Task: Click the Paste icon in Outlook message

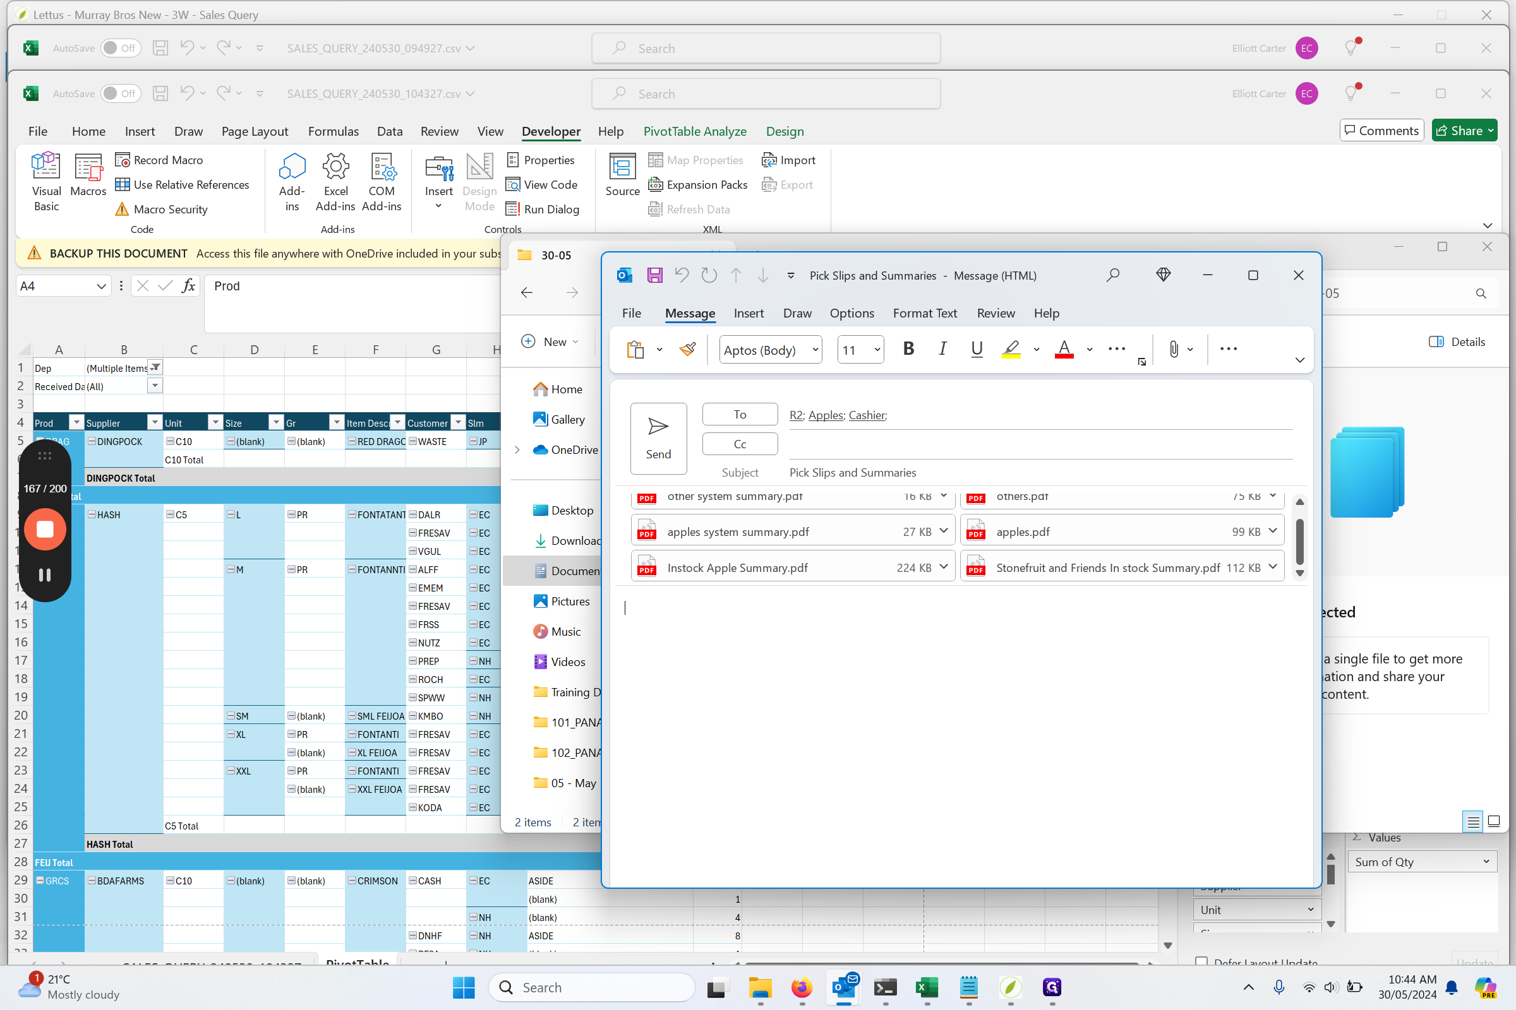Action: tap(635, 349)
